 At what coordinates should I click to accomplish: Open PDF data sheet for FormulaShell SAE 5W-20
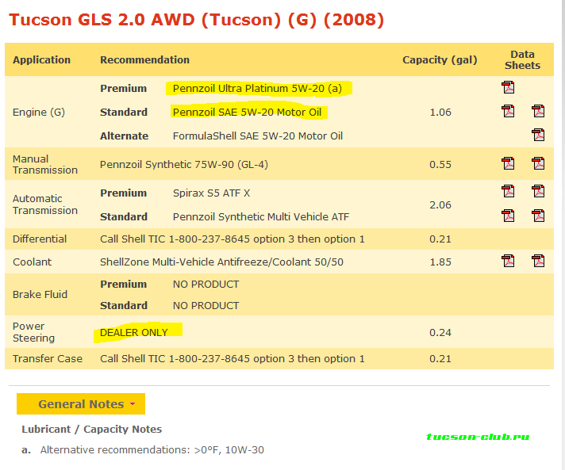point(538,135)
